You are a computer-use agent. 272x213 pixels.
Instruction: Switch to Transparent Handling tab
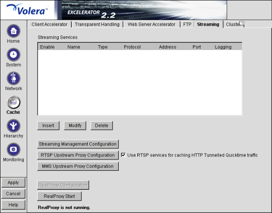pos(97,25)
